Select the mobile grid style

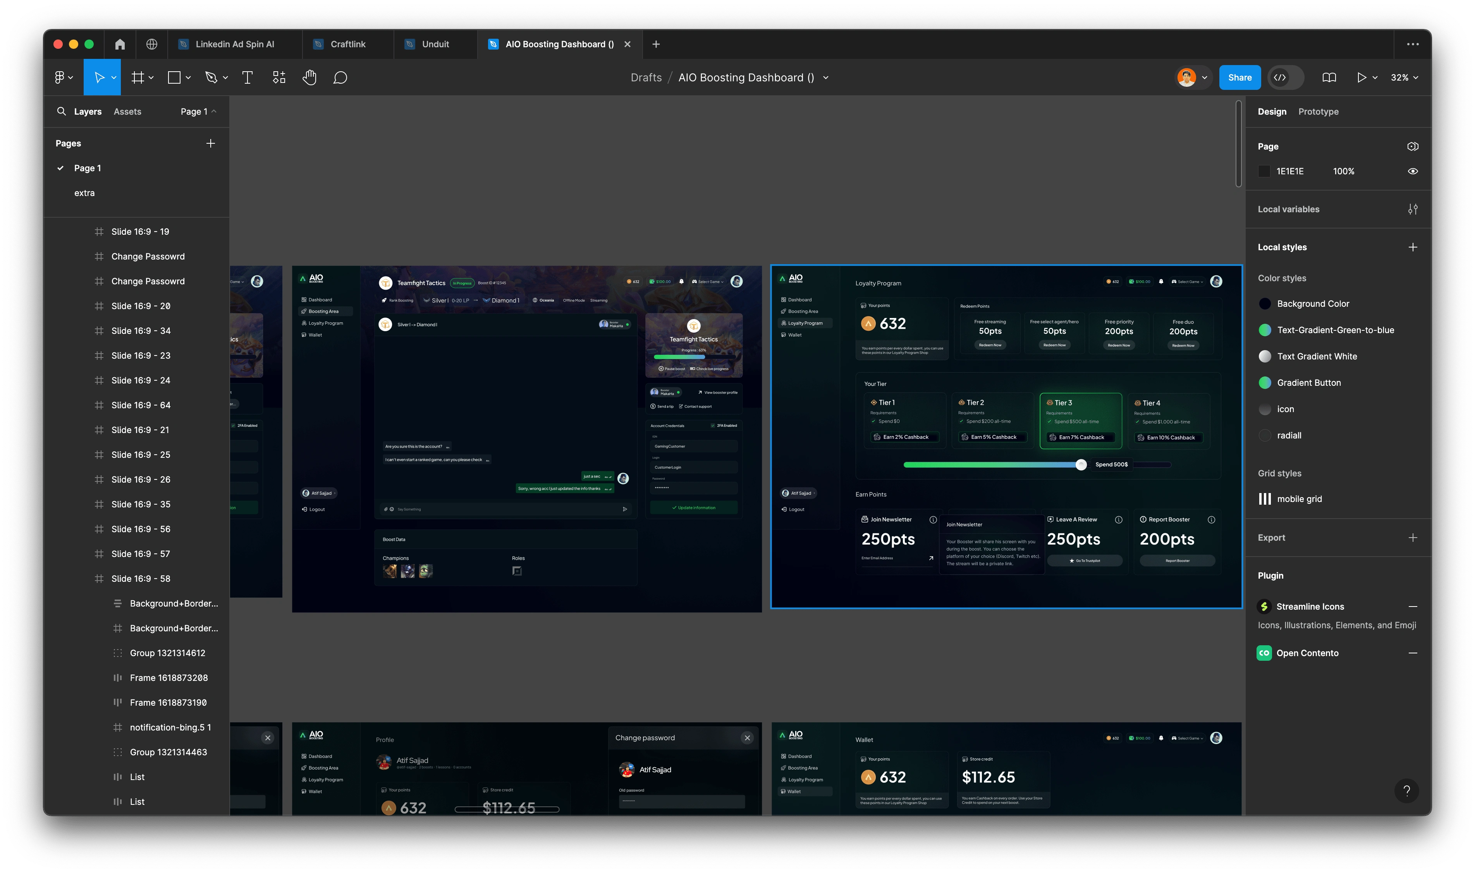click(1299, 499)
